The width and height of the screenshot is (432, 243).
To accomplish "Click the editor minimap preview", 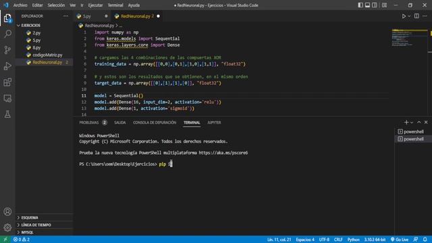I will click(410, 38).
